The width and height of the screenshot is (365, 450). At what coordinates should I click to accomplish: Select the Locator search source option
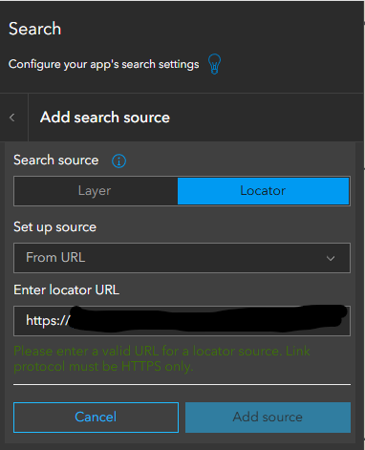263,191
